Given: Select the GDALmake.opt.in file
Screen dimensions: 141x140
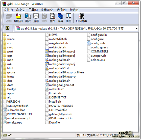Looking at the screenshot, I should pos(59,118).
